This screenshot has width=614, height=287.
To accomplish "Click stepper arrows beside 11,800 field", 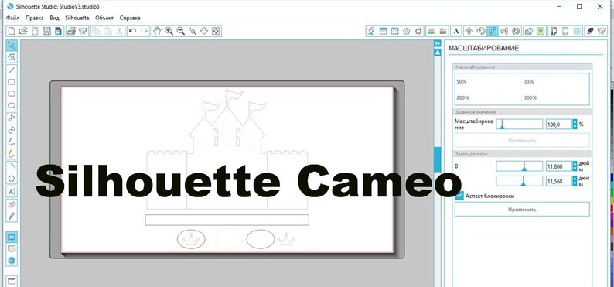I will pyautogui.click(x=575, y=166).
